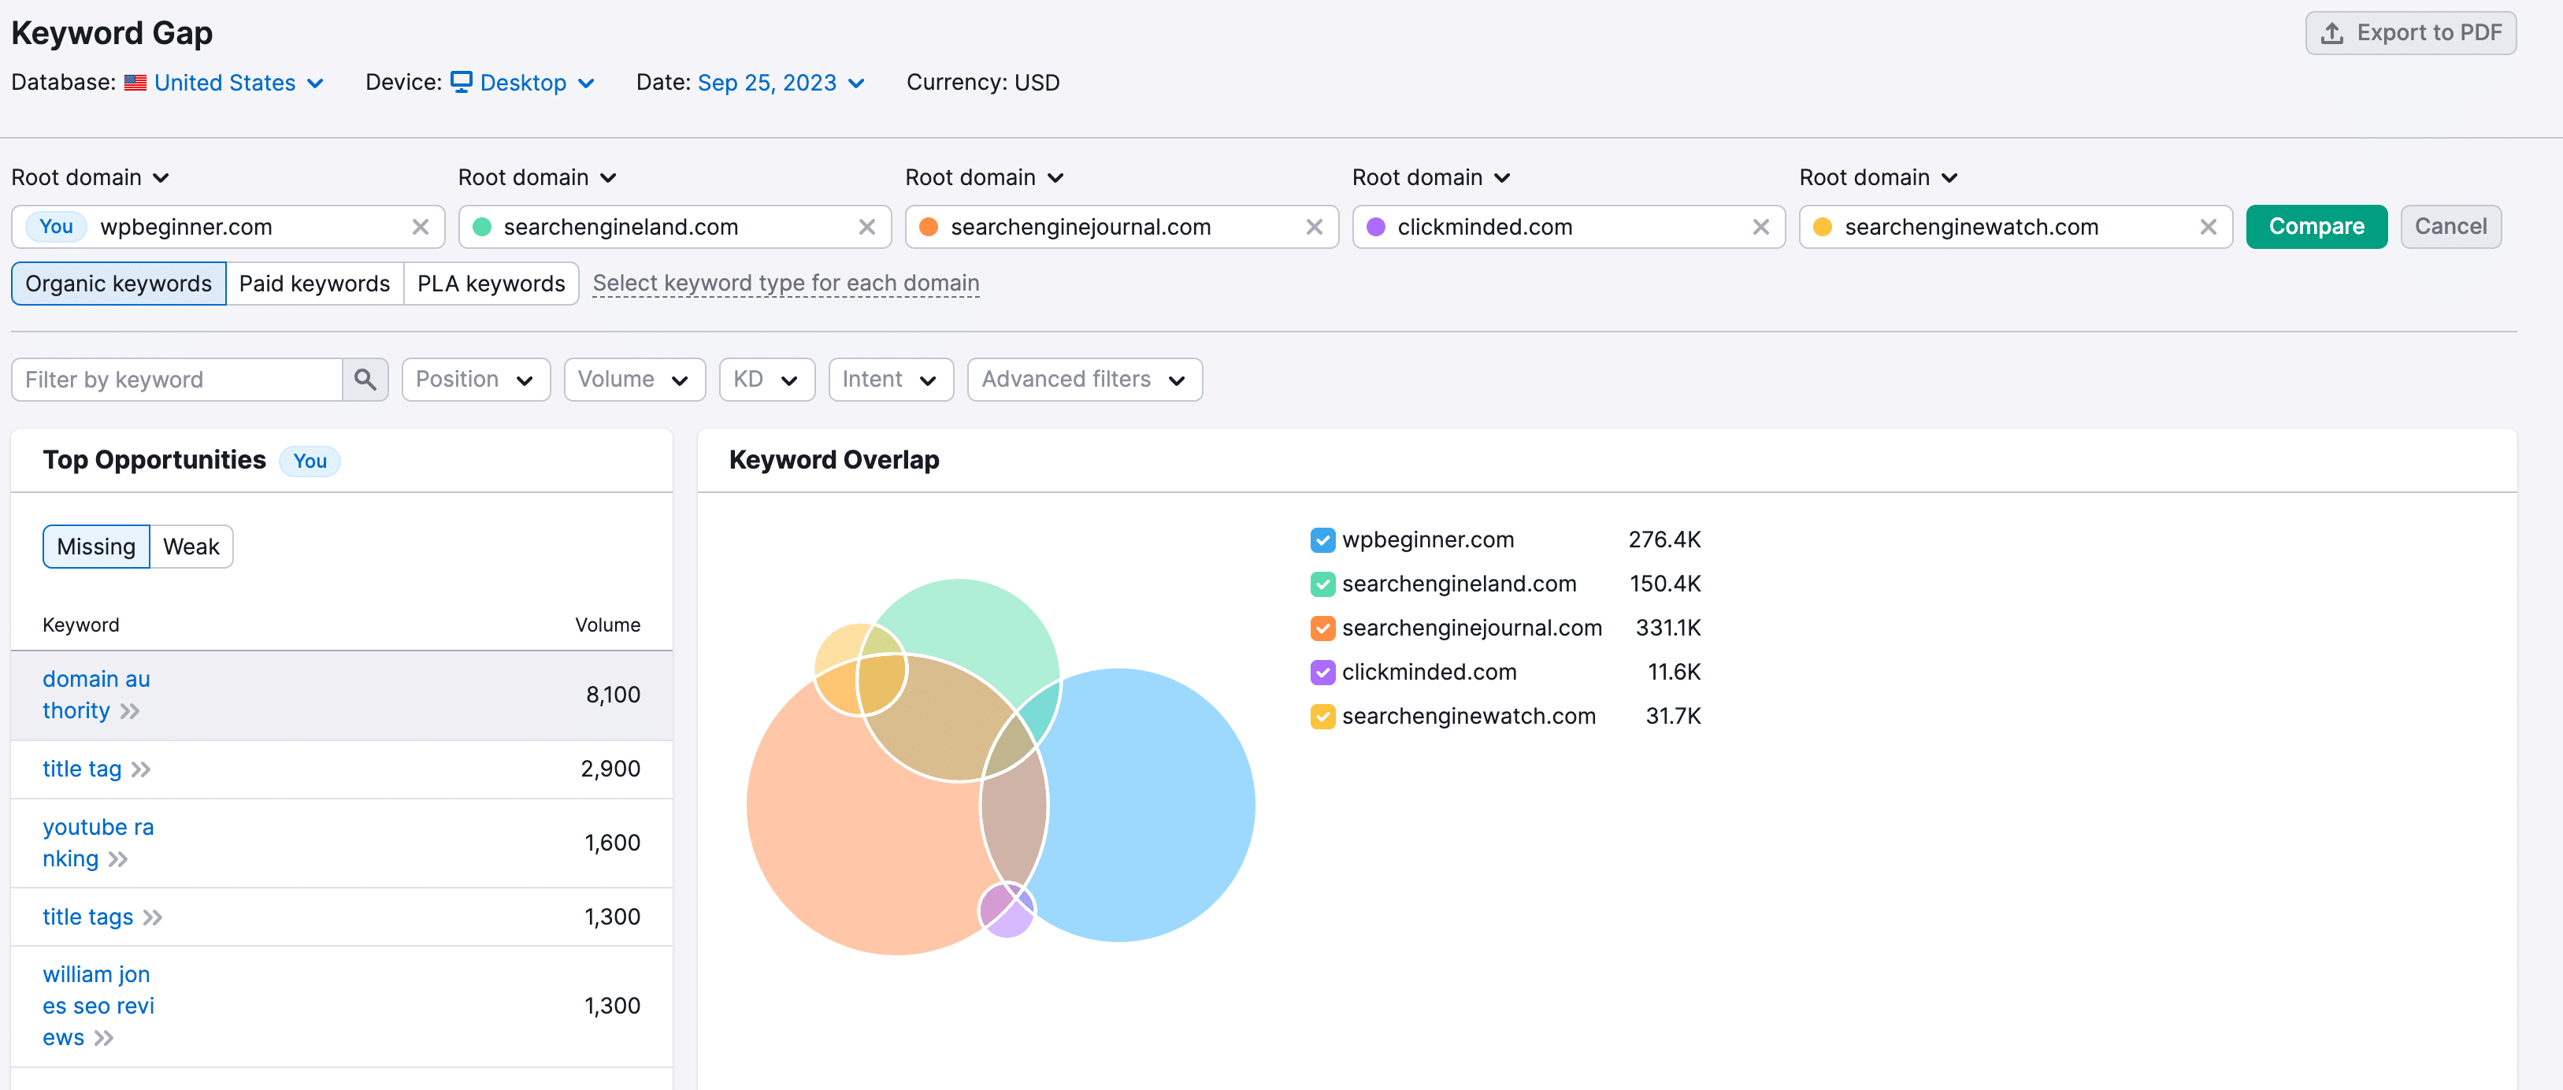The width and height of the screenshot is (2563, 1090).
Task: Click the double-arrow icon next to domain authority
Action: click(x=130, y=711)
